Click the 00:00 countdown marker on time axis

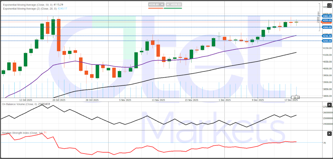(x=296, y=97)
